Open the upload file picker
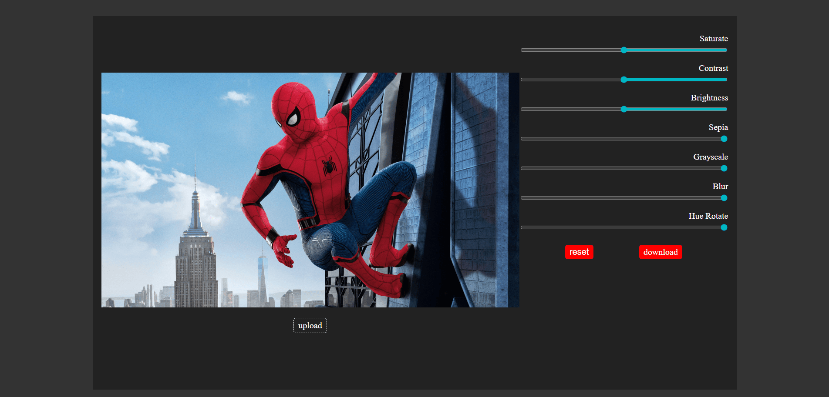This screenshot has width=829, height=397. point(310,325)
